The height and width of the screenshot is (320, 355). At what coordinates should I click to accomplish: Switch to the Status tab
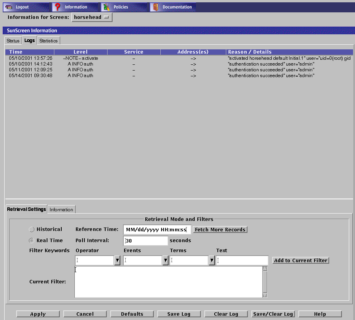tap(13, 41)
